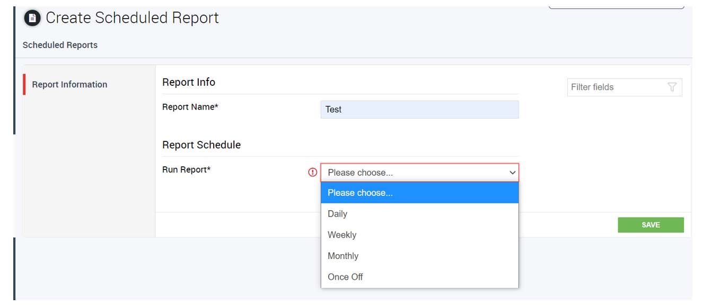
Task: Click the Report Schedule heading
Action: 201,145
